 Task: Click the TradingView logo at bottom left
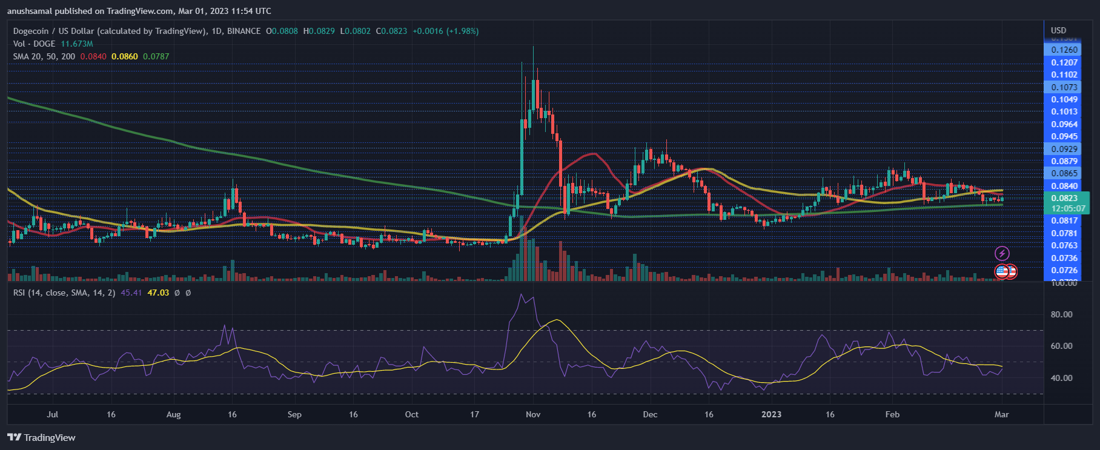[x=41, y=437]
